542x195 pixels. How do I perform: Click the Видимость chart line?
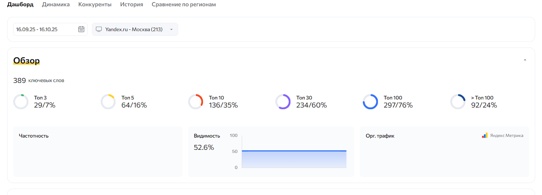[294, 151]
